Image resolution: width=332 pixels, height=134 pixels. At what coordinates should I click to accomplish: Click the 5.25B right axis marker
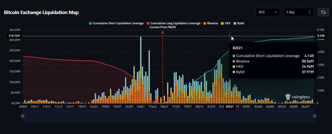(x=321, y=36)
